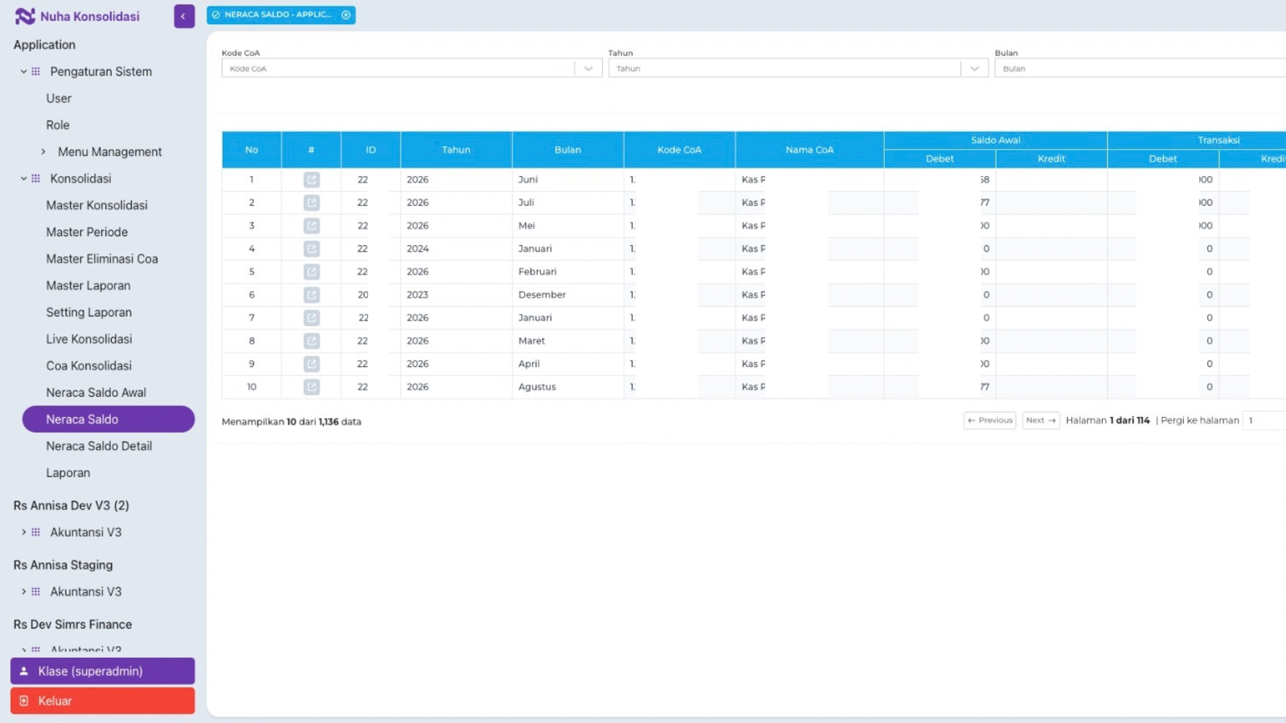The height and width of the screenshot is (723, 1286).
Task: Open the row 6 Desember detail icon
Action: 312,295
